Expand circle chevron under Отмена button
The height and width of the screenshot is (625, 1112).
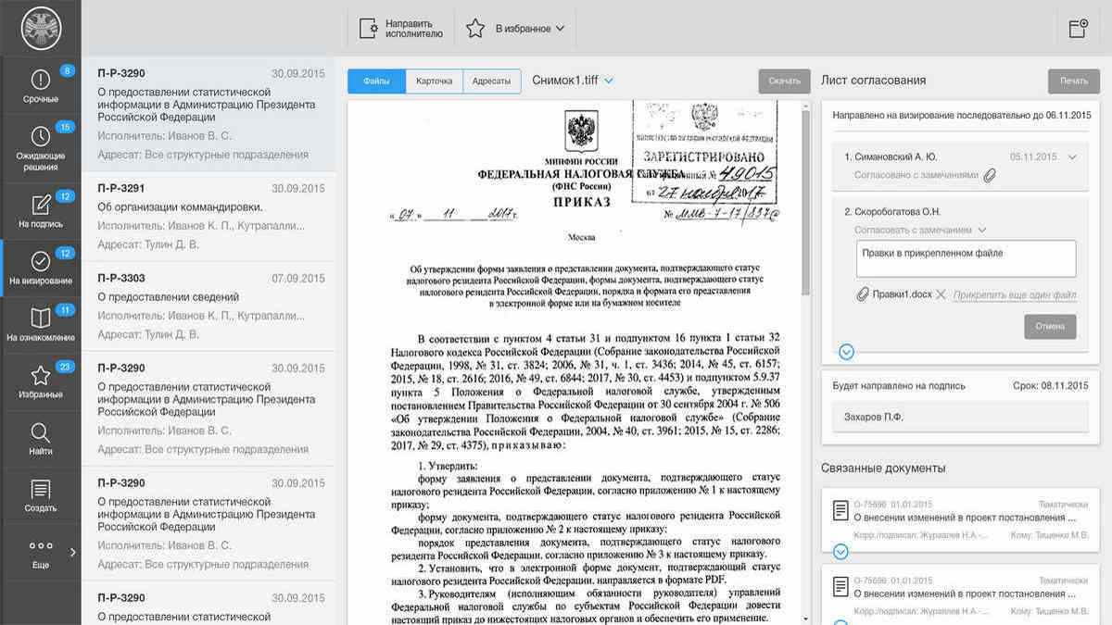coord(846,352)
